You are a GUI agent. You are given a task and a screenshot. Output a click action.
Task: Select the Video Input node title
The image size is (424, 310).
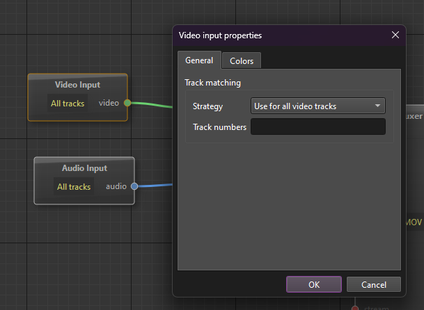[x=77, y=85]
